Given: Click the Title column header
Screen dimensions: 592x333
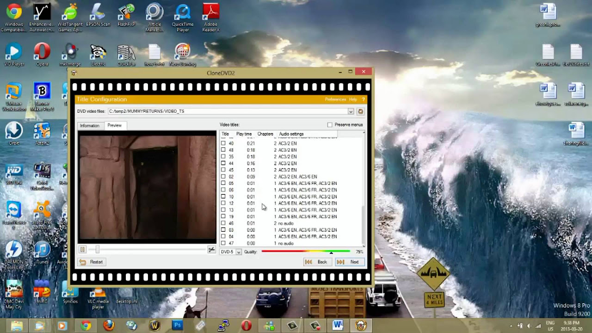Looking at the screenshot, I should click(225, 134).
